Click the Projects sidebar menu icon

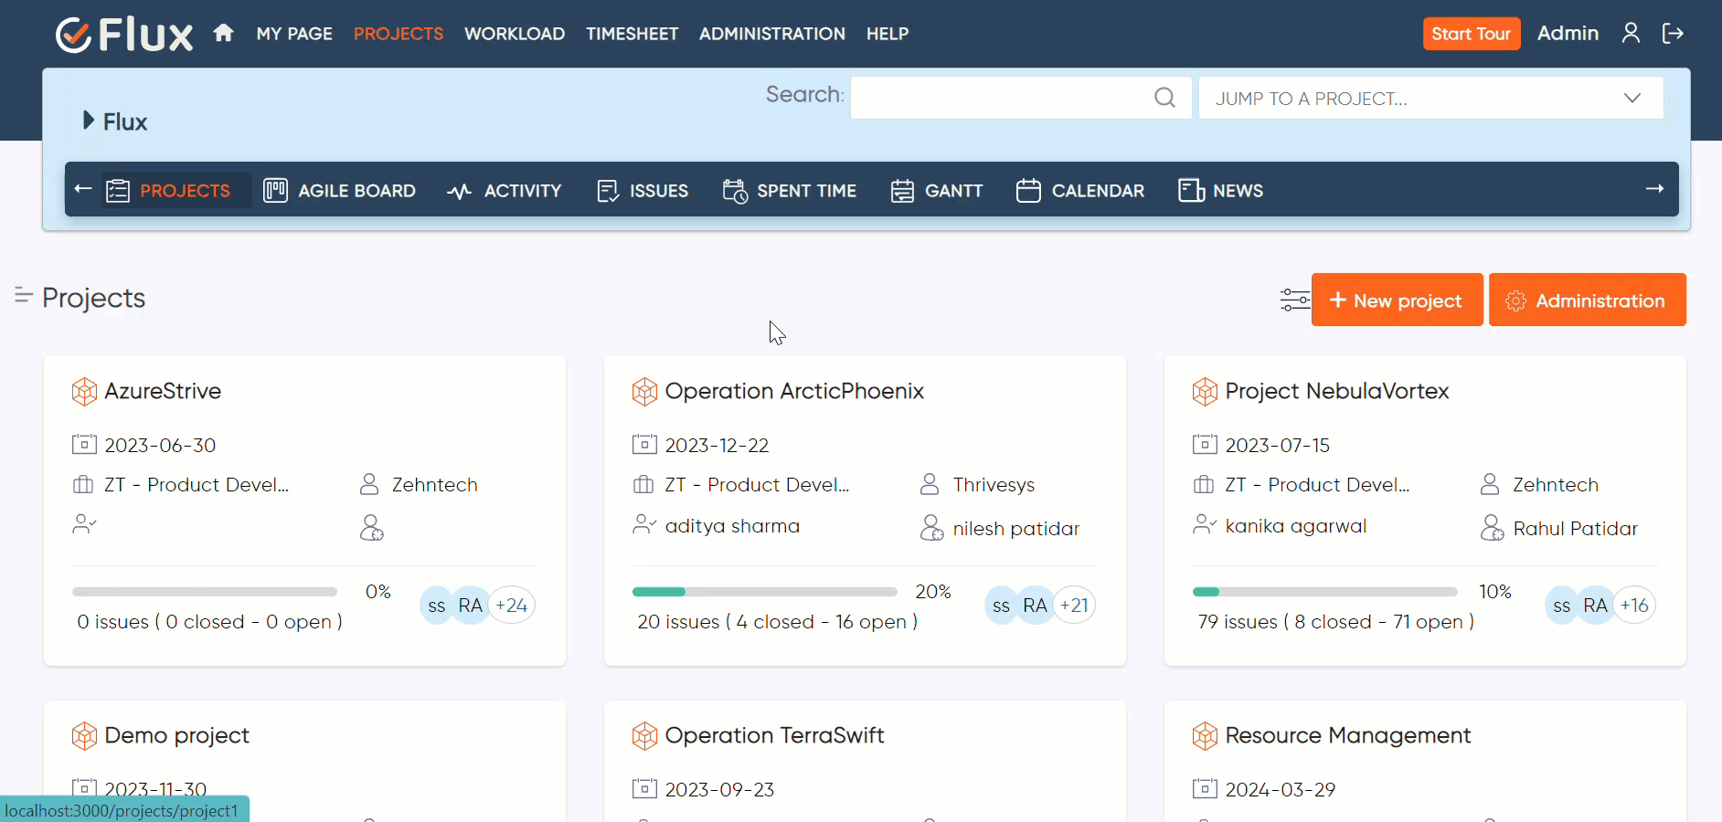[x=23, y=295]
